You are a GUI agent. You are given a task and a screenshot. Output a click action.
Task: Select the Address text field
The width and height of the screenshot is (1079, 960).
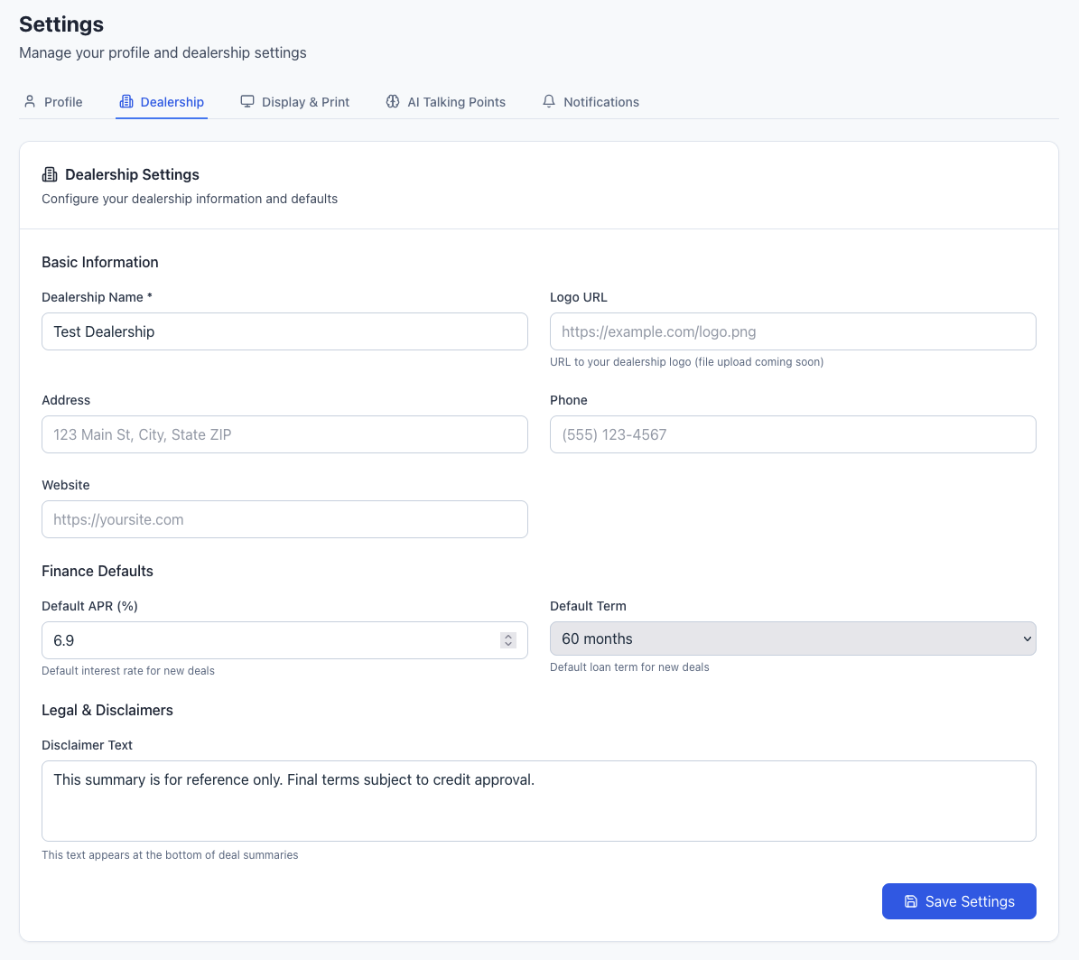pos(284,434)
